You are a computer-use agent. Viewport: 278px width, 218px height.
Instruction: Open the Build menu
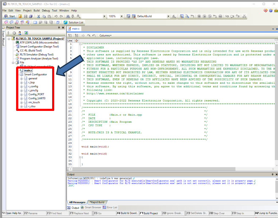pos(36,11)
